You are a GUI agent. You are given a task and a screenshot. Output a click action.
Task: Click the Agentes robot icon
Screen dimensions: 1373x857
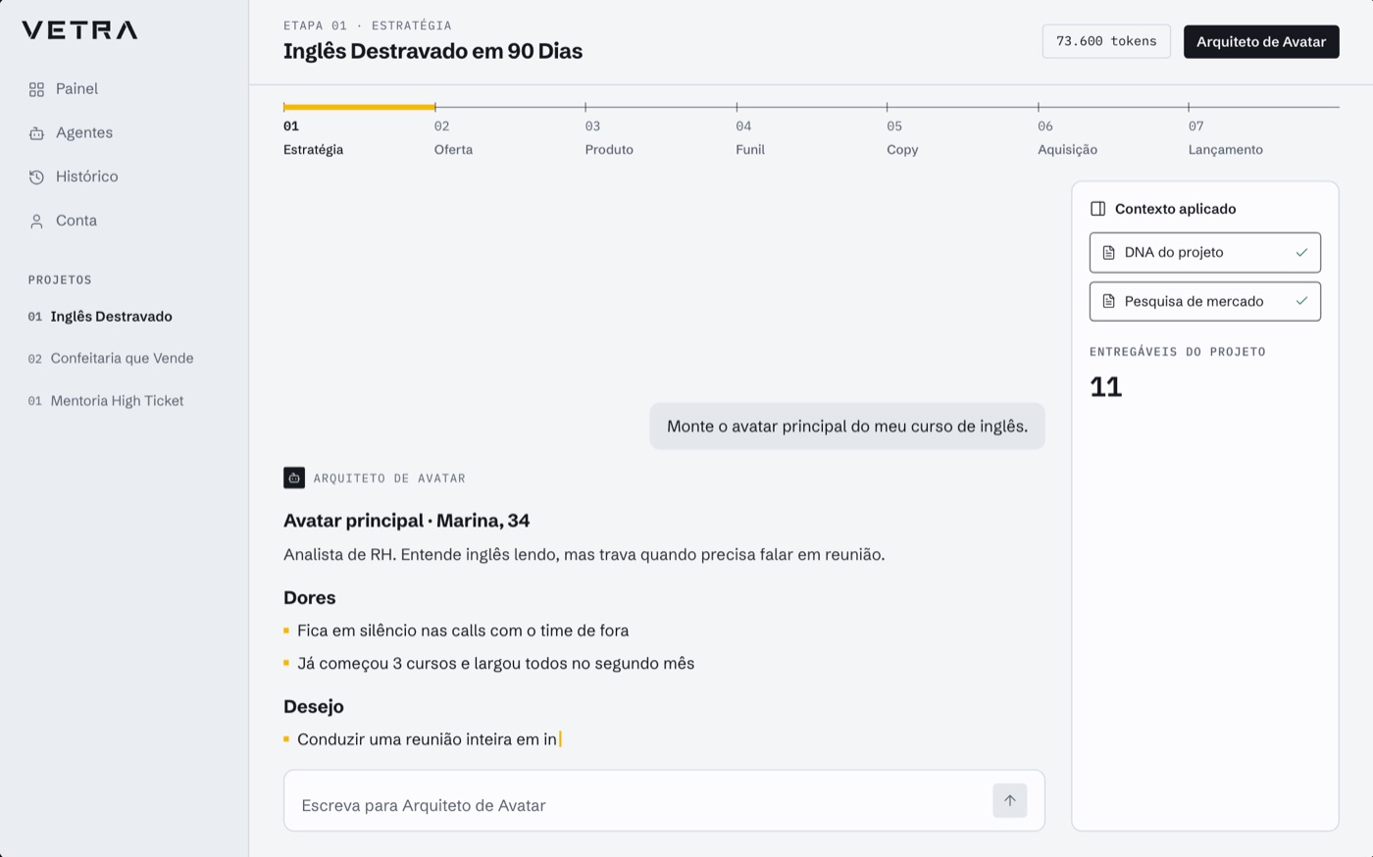pyautogui.click(x=36, y=133)
